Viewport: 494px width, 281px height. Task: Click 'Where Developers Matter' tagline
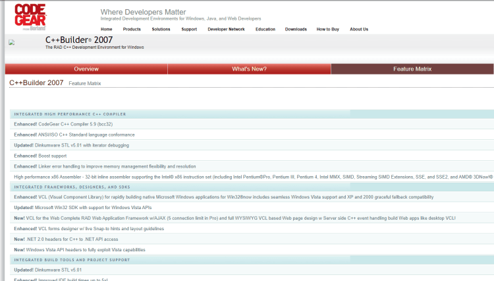tap(144, 12)
